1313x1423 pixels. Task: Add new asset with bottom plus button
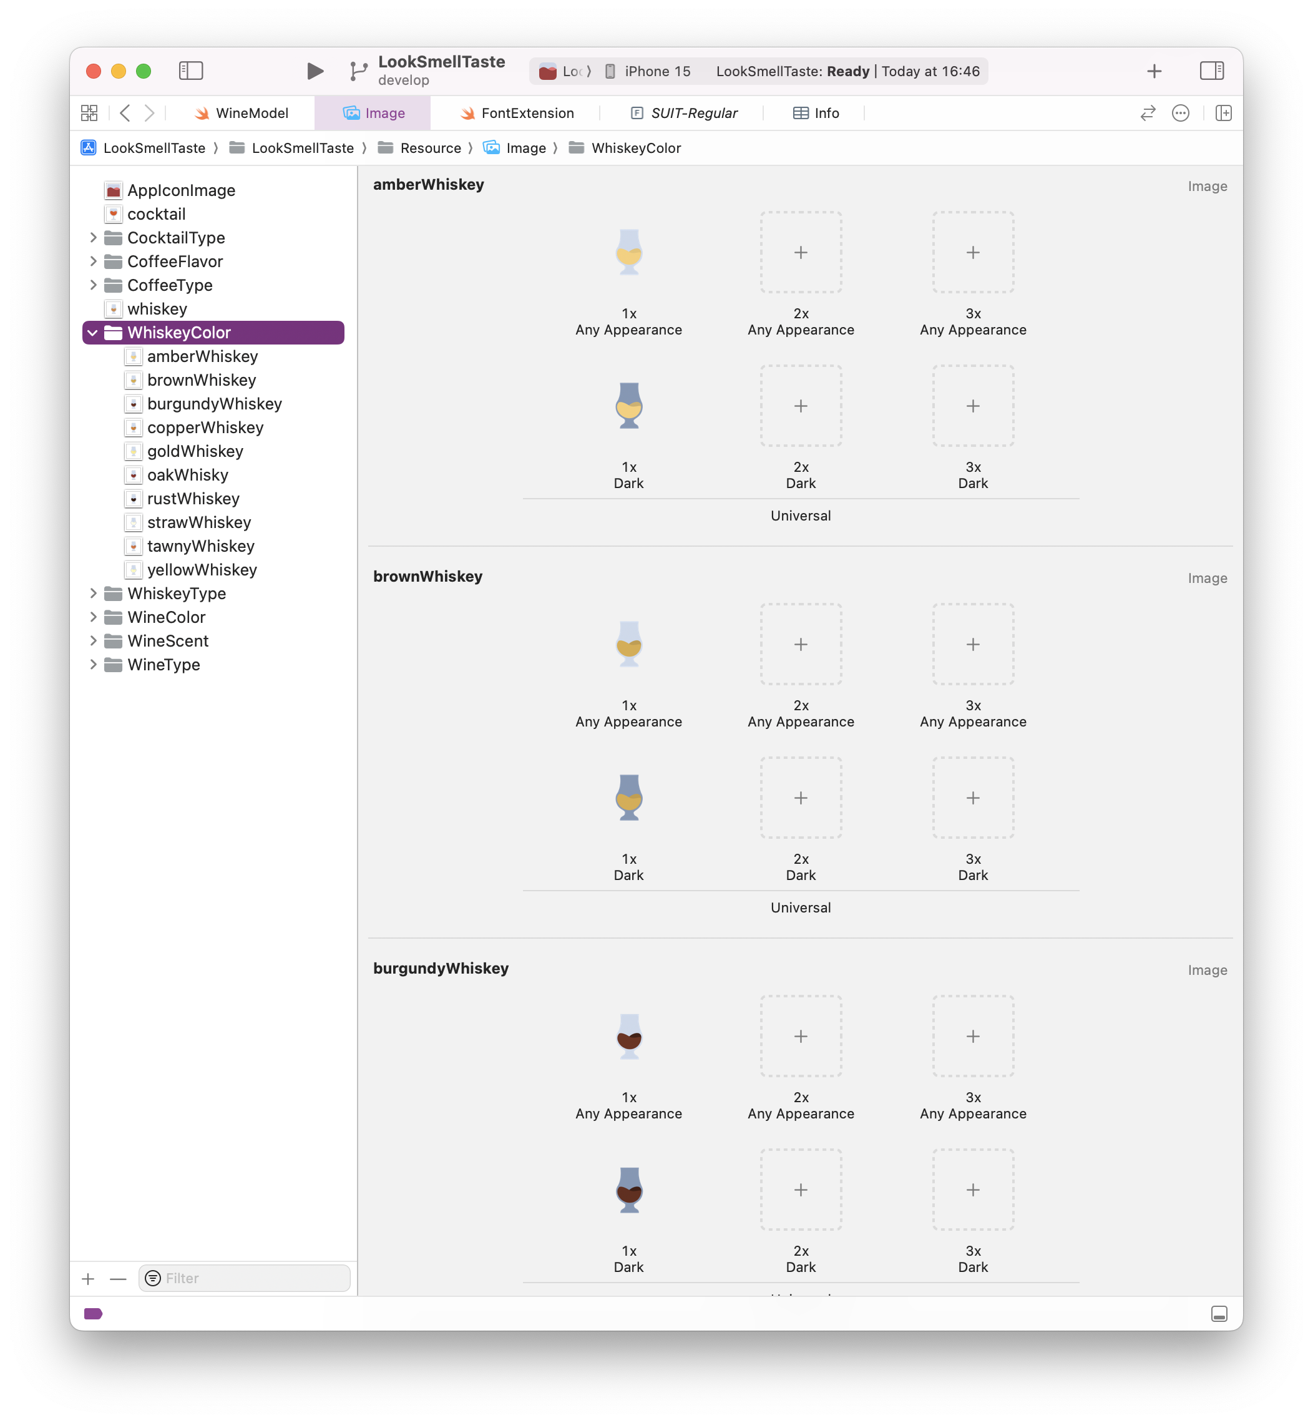(x=88, y=1279)
